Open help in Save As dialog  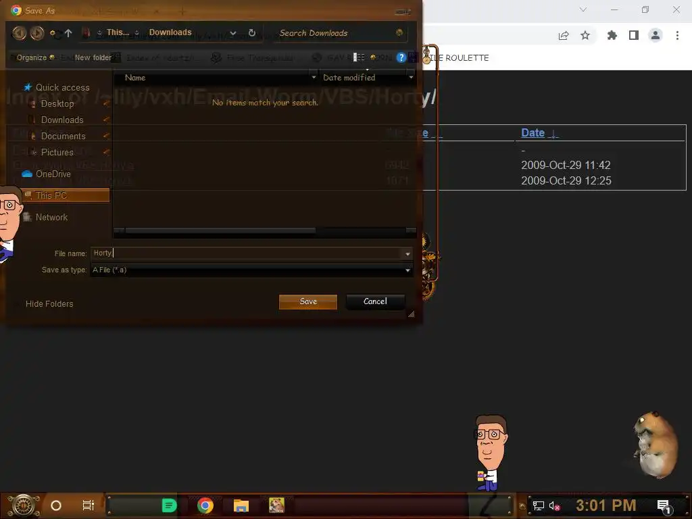(x=401, y=57)
